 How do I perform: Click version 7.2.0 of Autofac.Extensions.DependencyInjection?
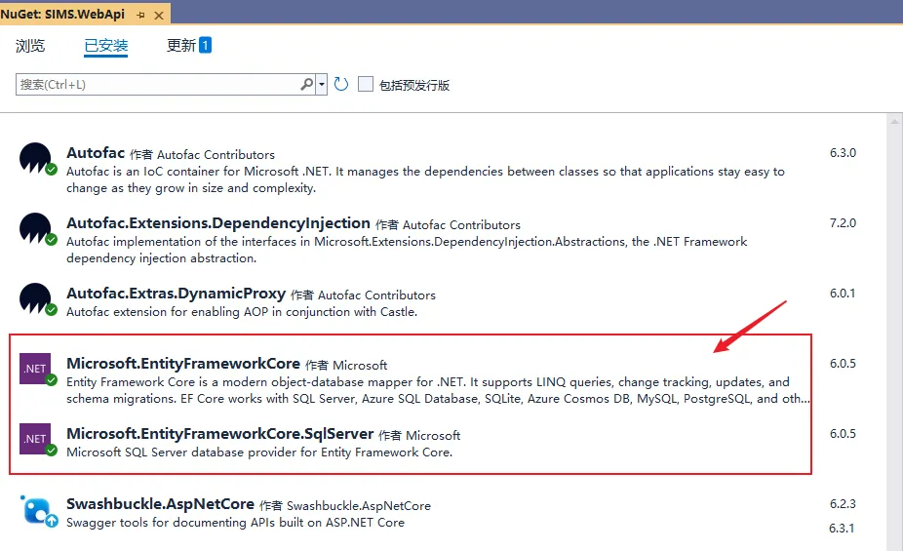pos(843,222)
